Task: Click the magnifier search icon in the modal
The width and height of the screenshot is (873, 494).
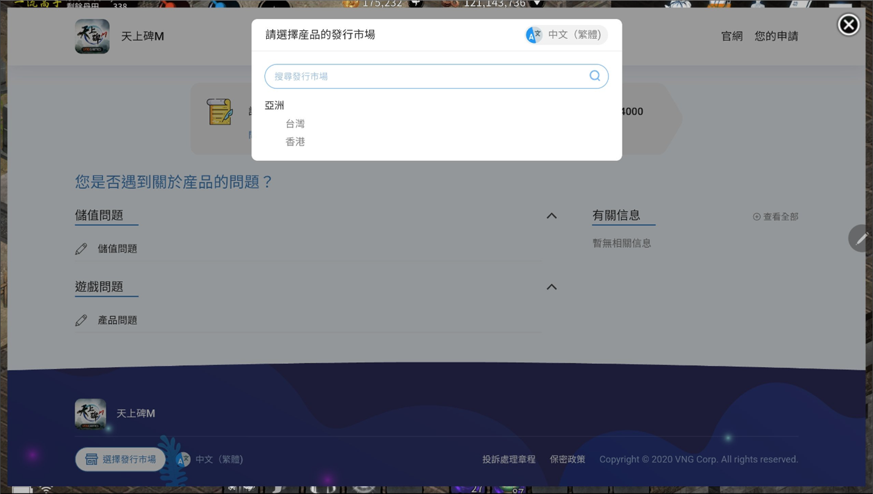Action: pyautogui.click(x=595, y=76)
